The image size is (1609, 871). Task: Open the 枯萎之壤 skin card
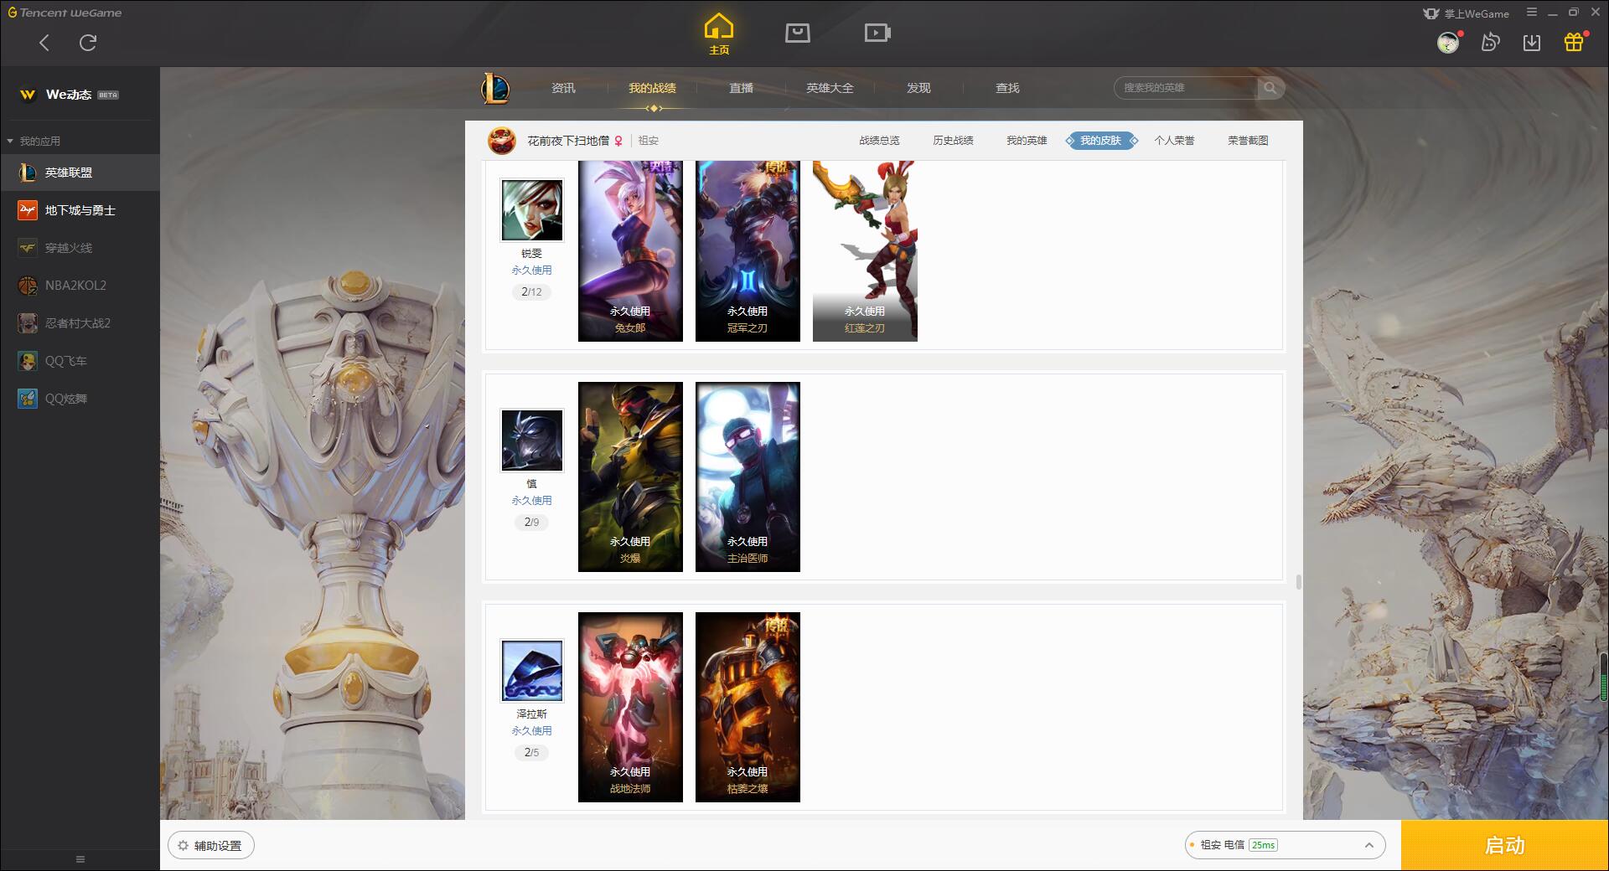[748, 708]
